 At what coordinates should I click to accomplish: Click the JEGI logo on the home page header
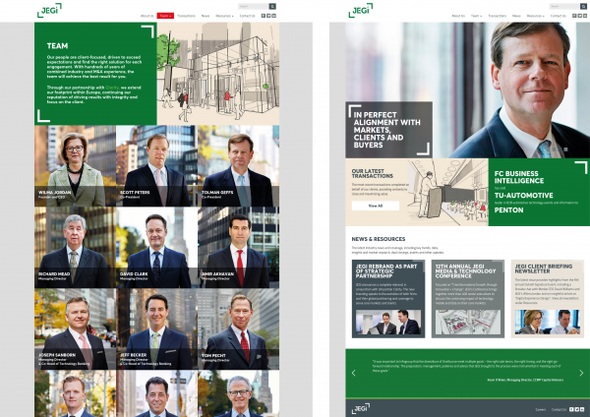[361, 10]
